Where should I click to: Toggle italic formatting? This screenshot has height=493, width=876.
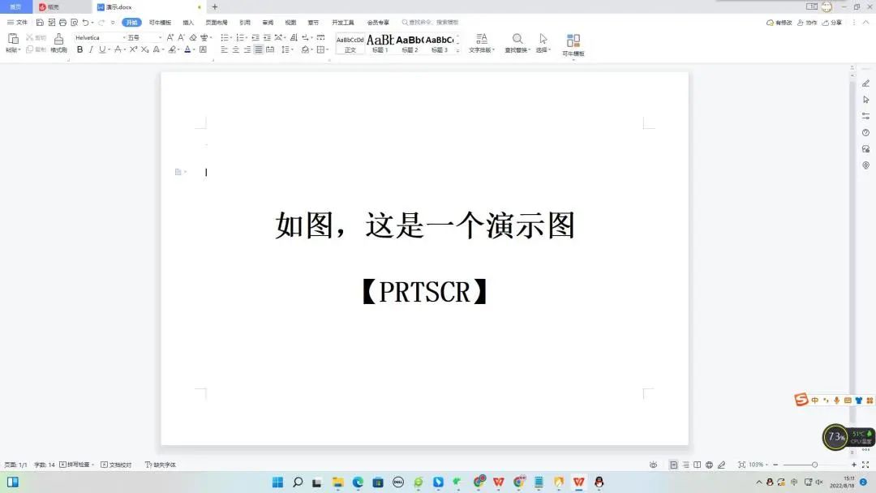click(91, 49)
